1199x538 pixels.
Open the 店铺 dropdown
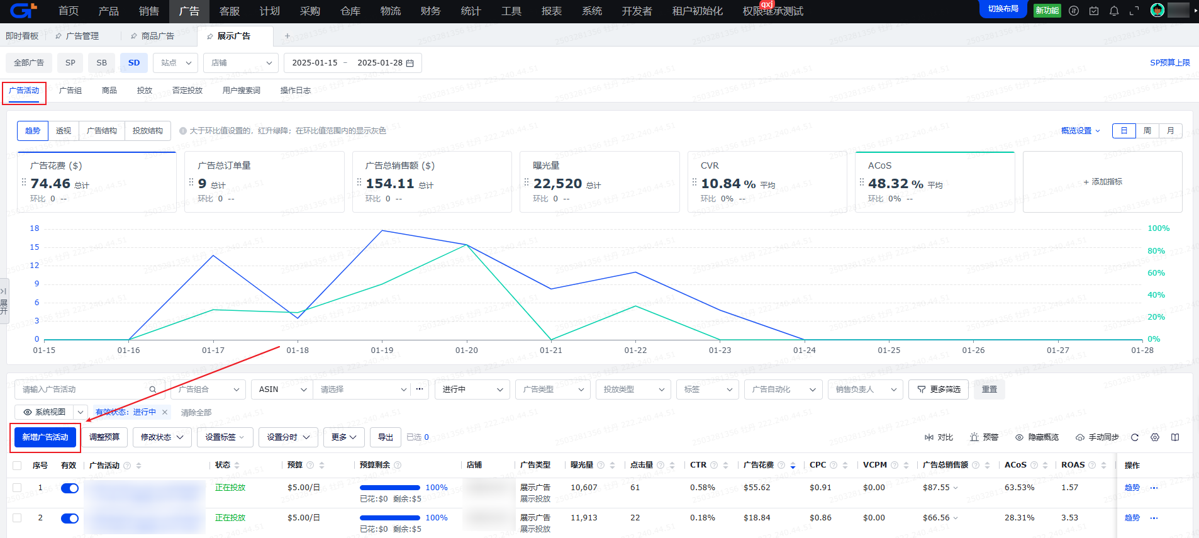click(x=241, y=63)
